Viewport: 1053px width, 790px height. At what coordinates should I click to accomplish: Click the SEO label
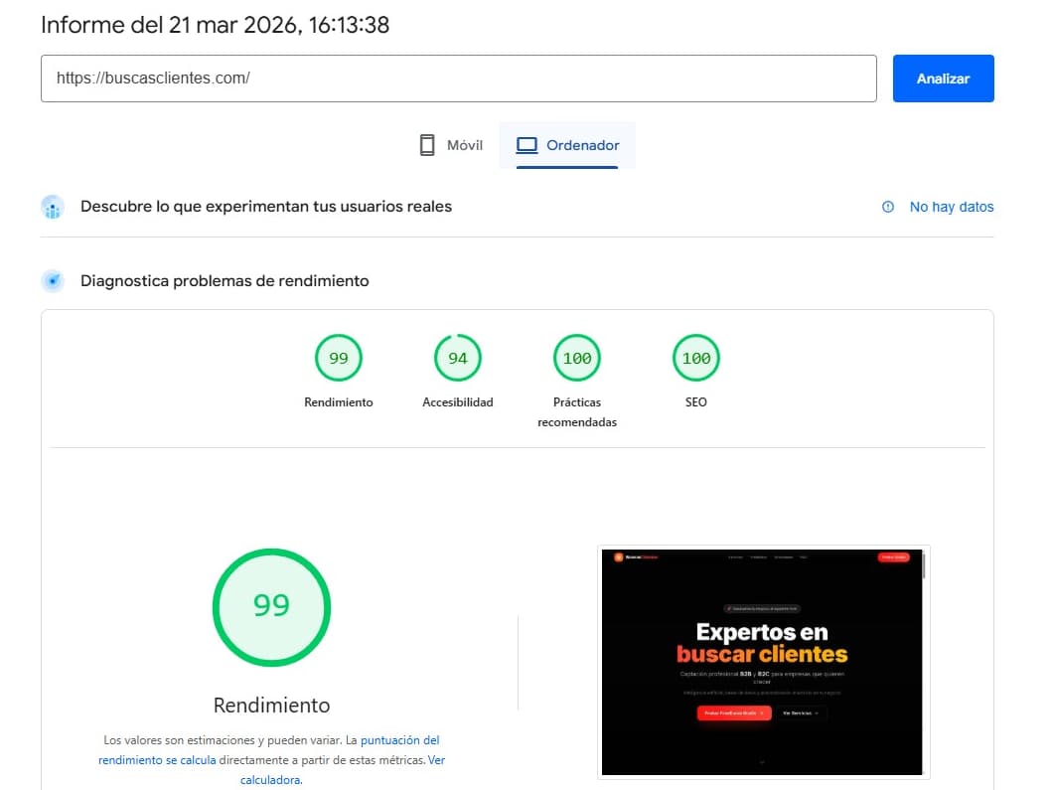(695, 402)
